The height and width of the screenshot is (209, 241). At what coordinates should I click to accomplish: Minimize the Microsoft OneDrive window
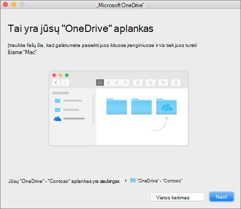pos(14,4)
